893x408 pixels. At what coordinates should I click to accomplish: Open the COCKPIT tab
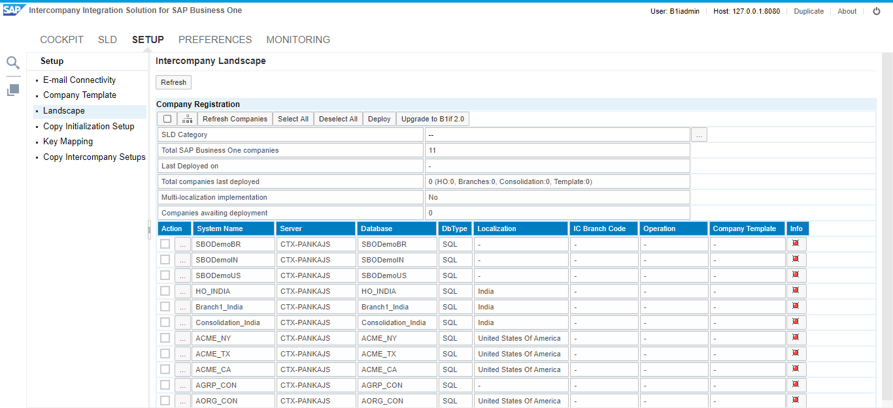pos(61,40)
